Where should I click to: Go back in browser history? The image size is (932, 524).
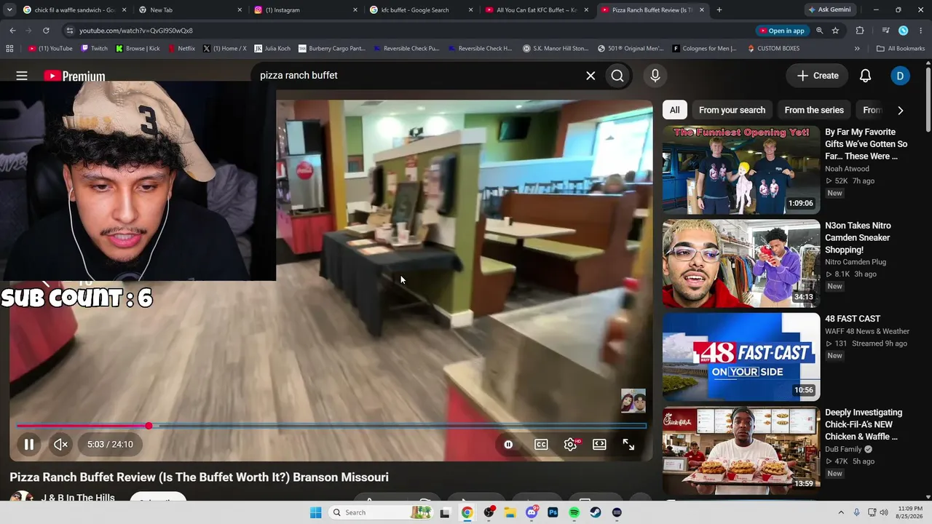pos(12,31)
